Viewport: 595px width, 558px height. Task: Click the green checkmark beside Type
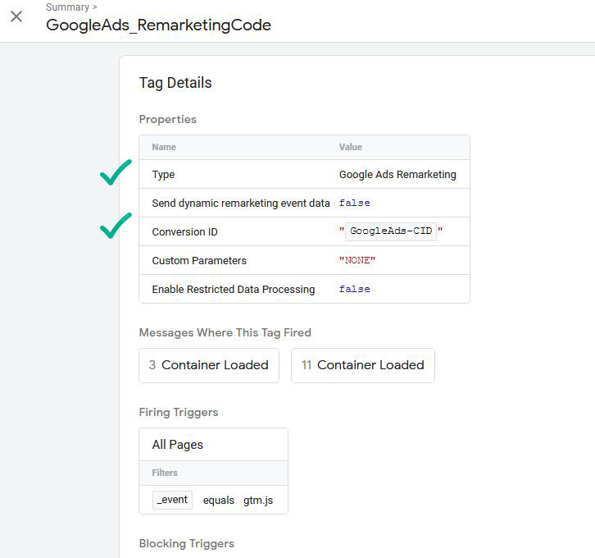click(x=116, y=173)
